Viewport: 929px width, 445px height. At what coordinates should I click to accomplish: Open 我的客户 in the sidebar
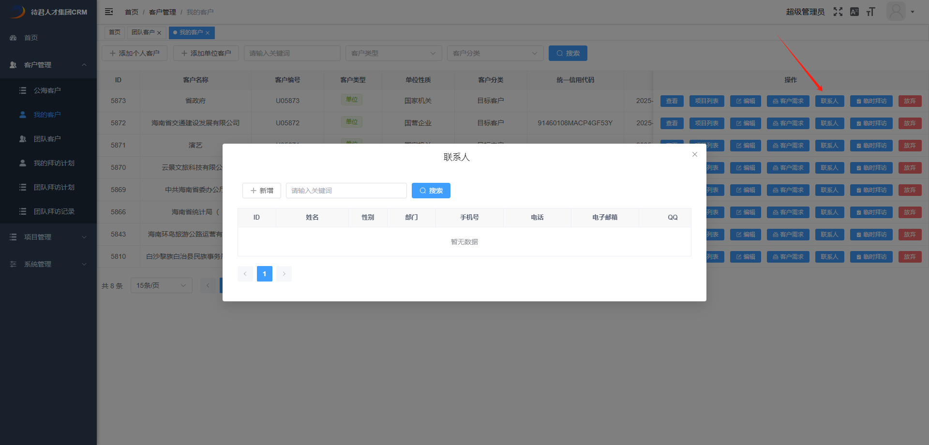[48, 115]
